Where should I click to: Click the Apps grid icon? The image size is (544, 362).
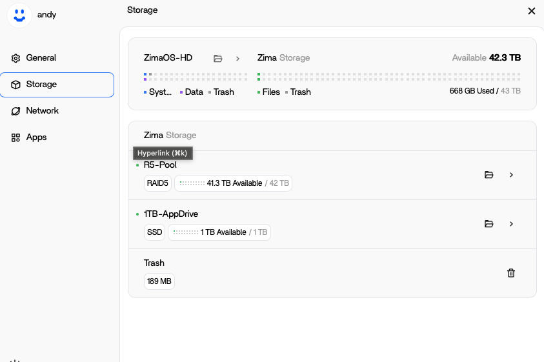click(x=15, y=137)
